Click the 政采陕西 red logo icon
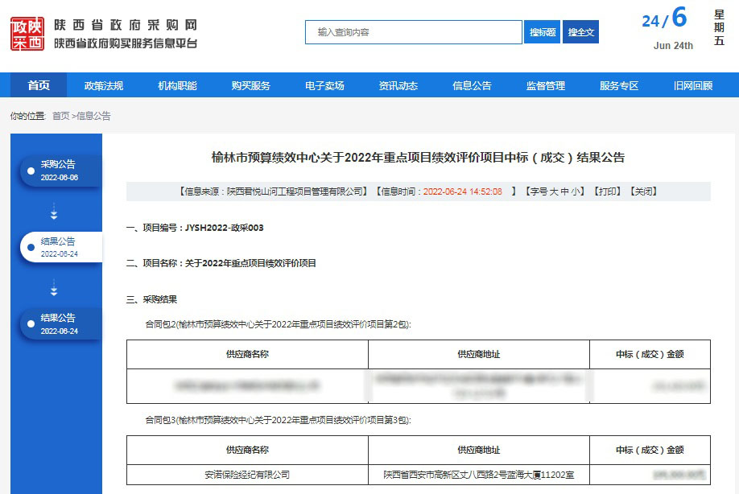This screenshot has width=739, height=494. point(27,34)
